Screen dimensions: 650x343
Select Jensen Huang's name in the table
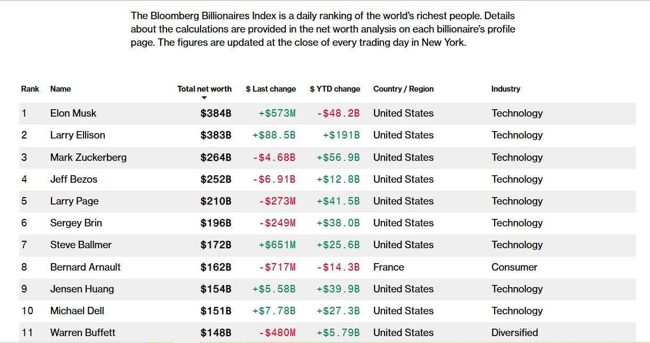[x=82, y=289]
